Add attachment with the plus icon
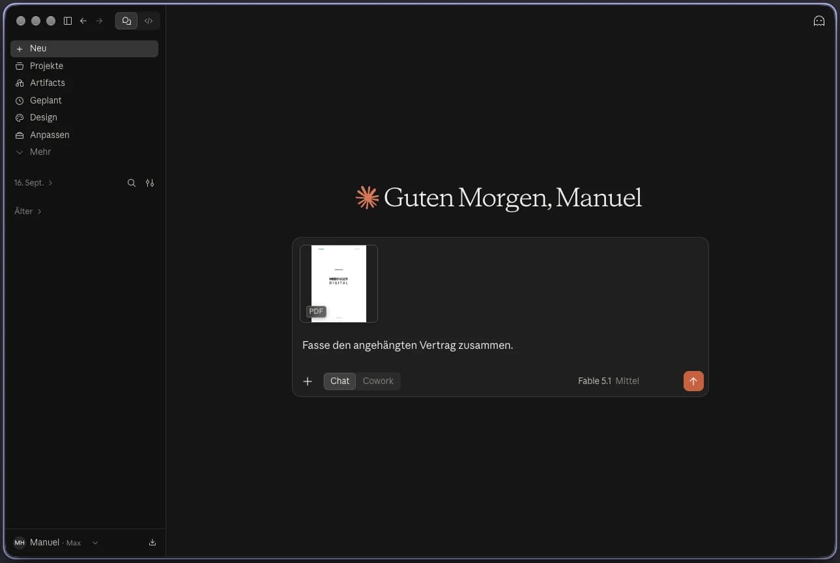Screen dimensions: 840x563 pos(308,381)
